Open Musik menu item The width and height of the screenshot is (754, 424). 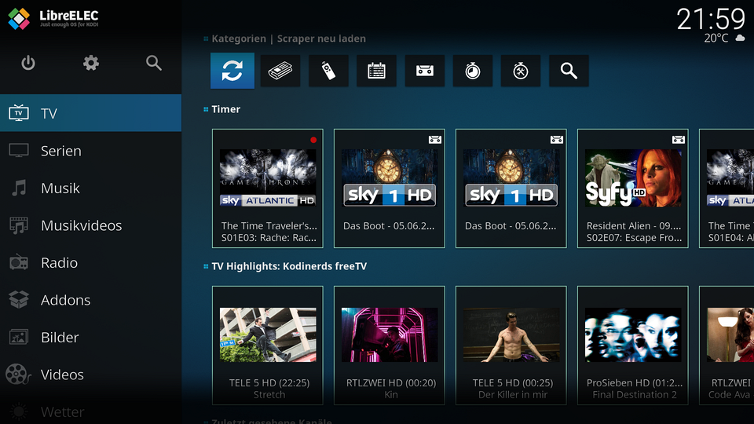coord(91,188)
